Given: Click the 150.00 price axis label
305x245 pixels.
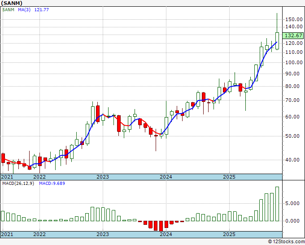Looking at the screenshot, I should pos(294,19).
